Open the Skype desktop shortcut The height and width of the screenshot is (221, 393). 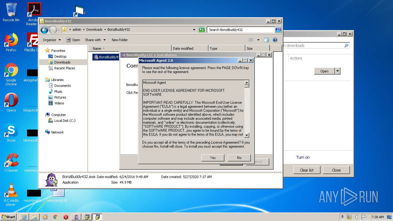[x=11, y=133]
